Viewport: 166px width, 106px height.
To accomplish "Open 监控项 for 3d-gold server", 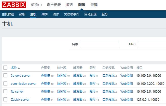I will (x=62, y=76).
